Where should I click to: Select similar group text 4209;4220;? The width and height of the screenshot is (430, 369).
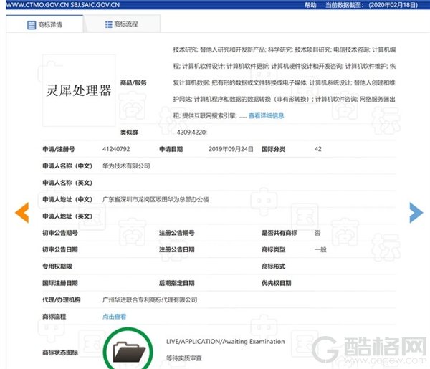pyautogui.click(x=191, y=133)
